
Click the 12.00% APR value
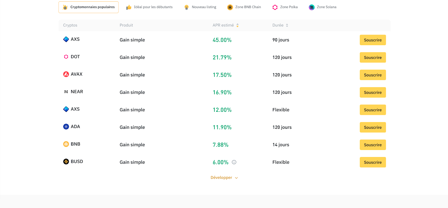222,110
